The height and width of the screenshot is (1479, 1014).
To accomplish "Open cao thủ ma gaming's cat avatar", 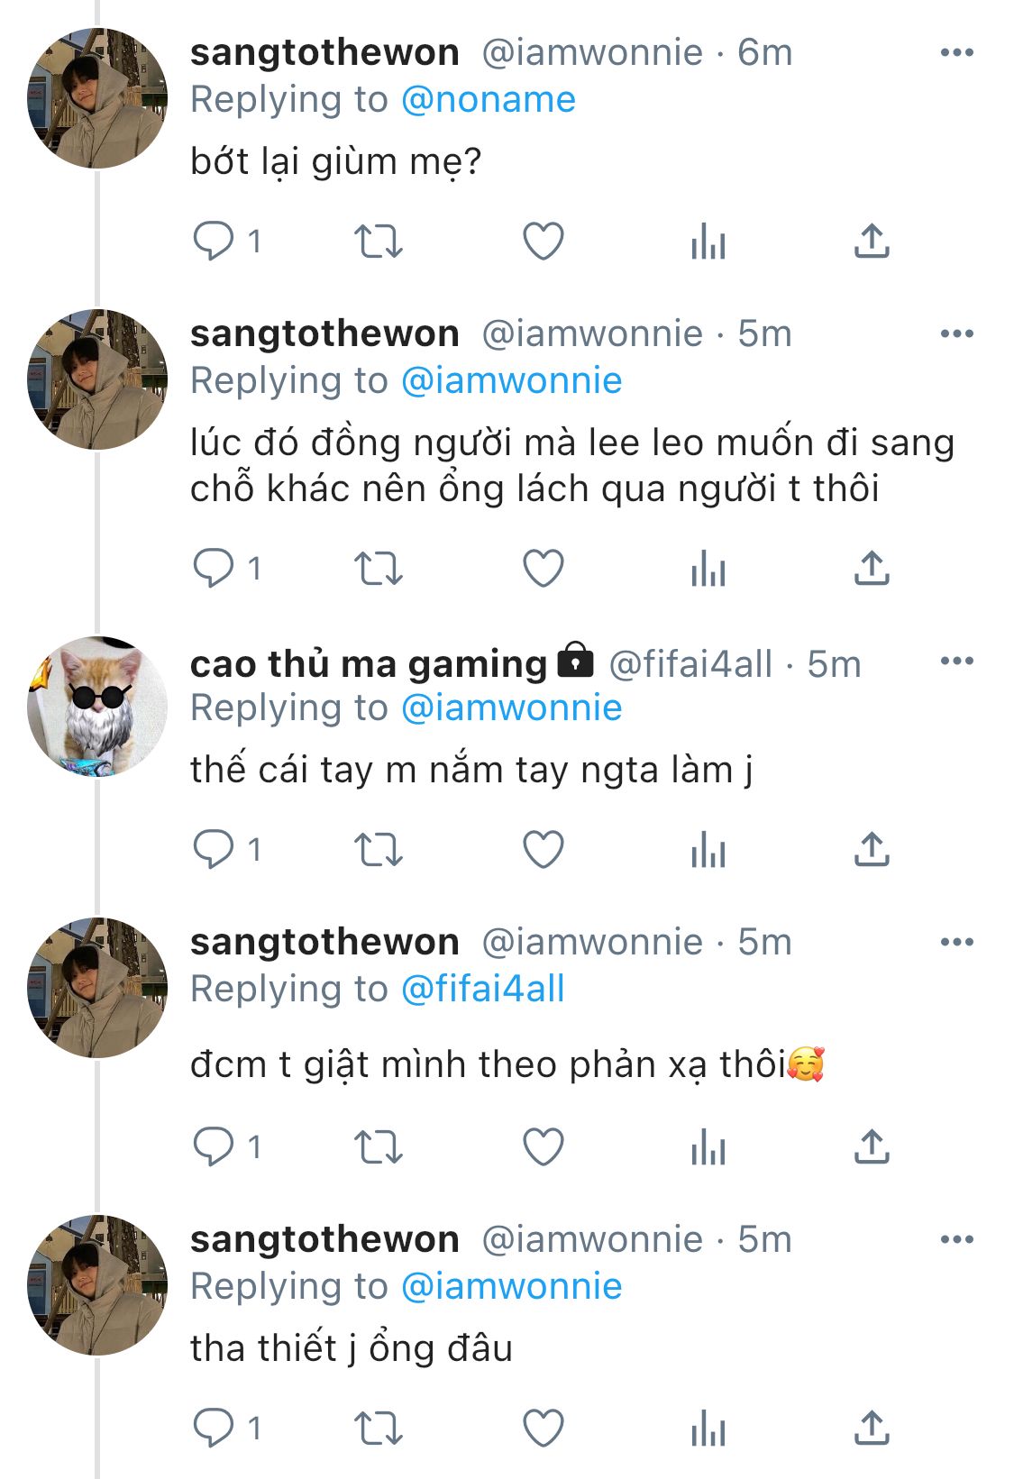I will (x=97, y=708).
